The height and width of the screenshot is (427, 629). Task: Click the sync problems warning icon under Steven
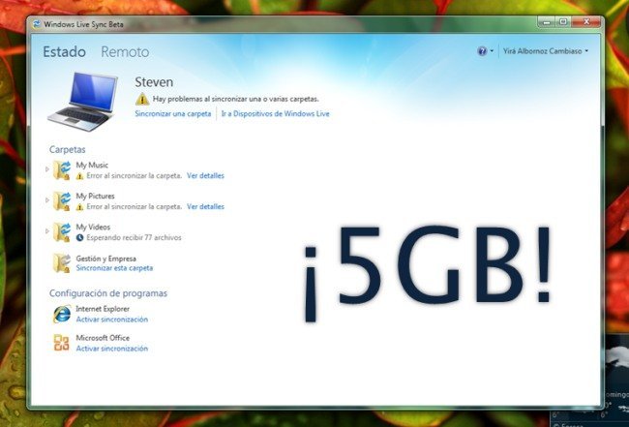tap(142, 99)
